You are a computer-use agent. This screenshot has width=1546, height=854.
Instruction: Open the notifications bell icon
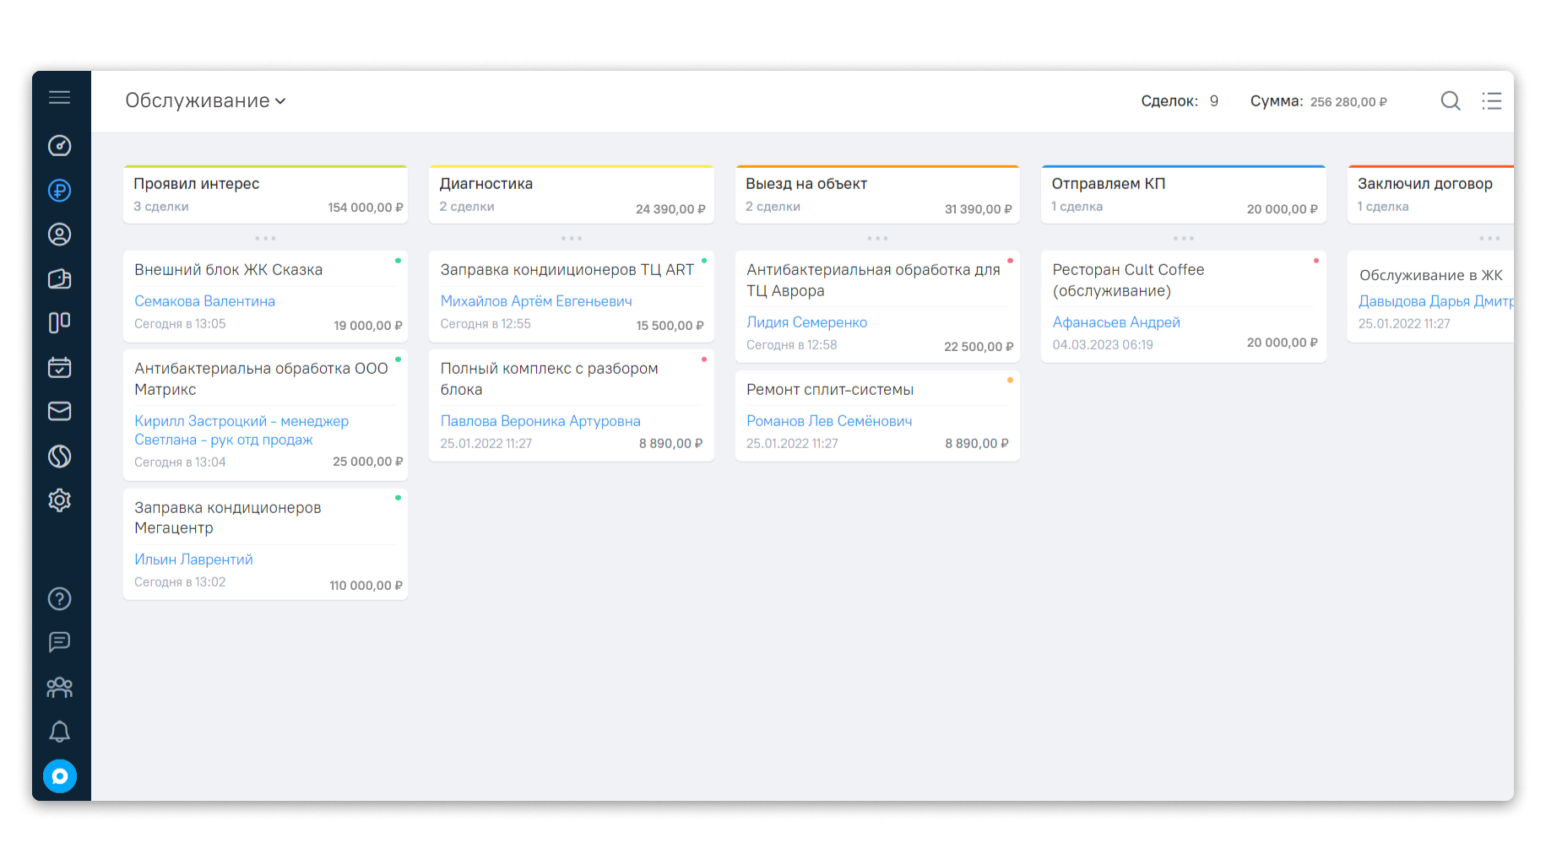coord(59,732)
